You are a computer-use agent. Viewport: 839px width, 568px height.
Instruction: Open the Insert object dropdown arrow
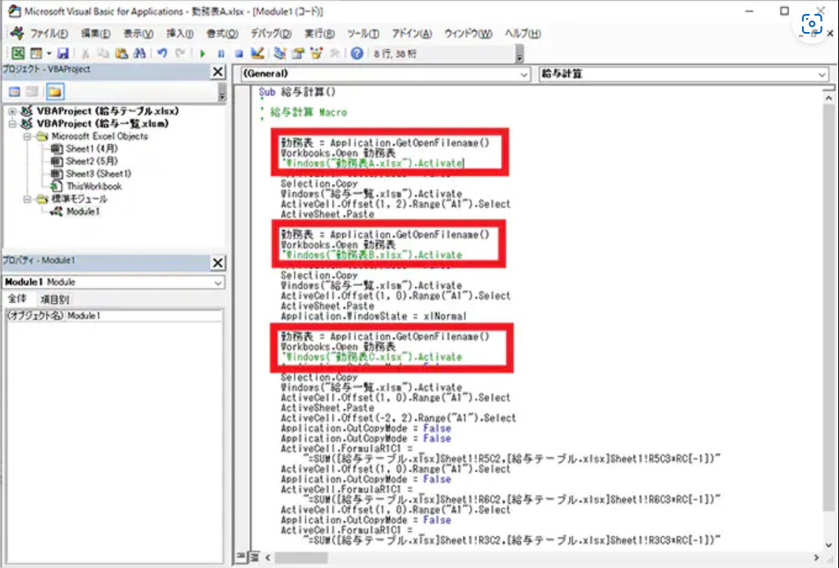pyautogui.click(x=49, y=53)
